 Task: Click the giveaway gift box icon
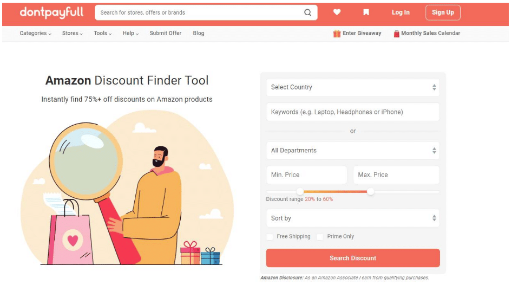pyautogui.click(x=337, y=34)
